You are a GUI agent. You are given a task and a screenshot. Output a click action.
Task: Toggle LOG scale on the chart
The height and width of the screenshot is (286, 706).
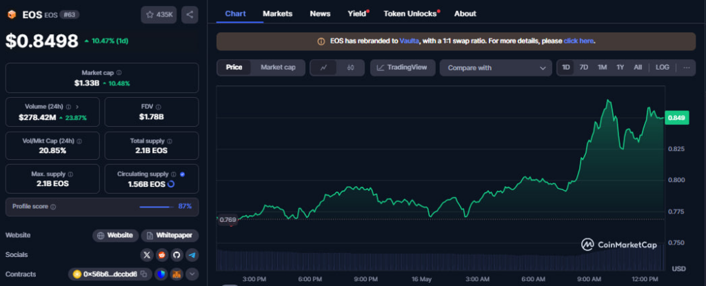pyautogui.click(x=662, y=68)
